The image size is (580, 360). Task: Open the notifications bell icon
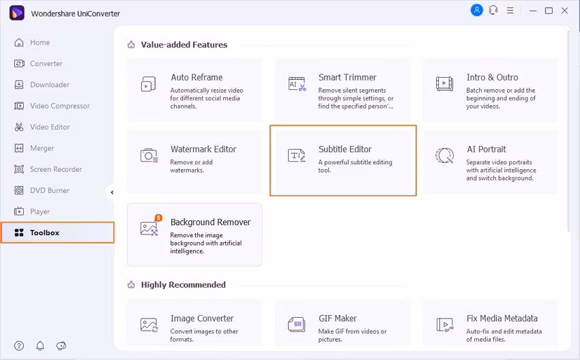click(x=40, y=346)
